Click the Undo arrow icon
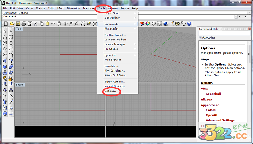Viewport: 253px width, 144px height. point(53,24)
